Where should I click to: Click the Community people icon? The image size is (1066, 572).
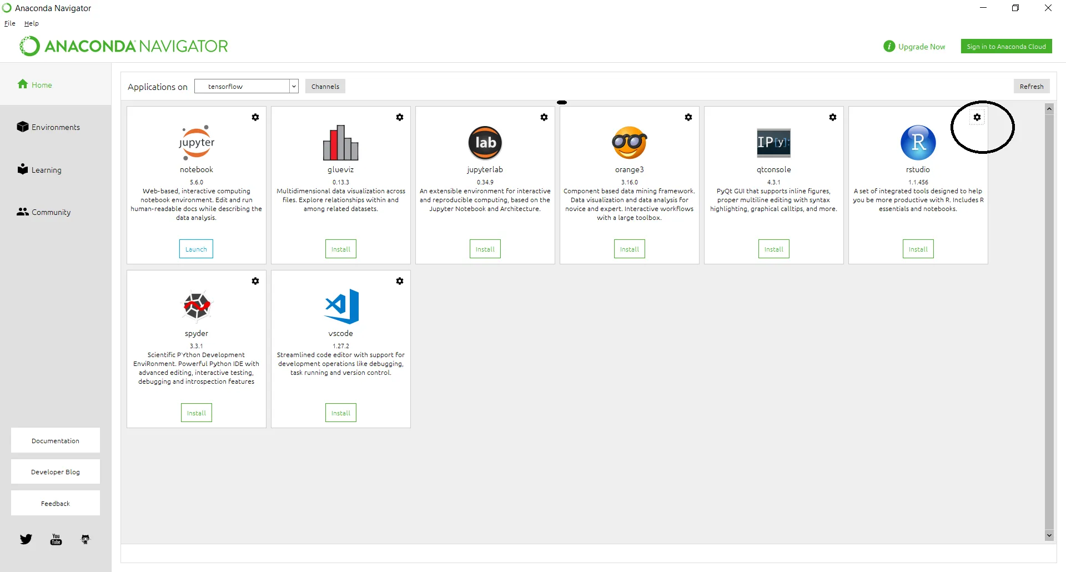click(x=23, y=212)
